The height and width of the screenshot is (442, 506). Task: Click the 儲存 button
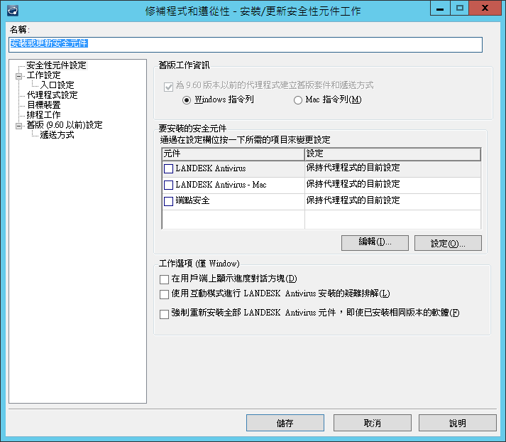(x=285, y=423)
